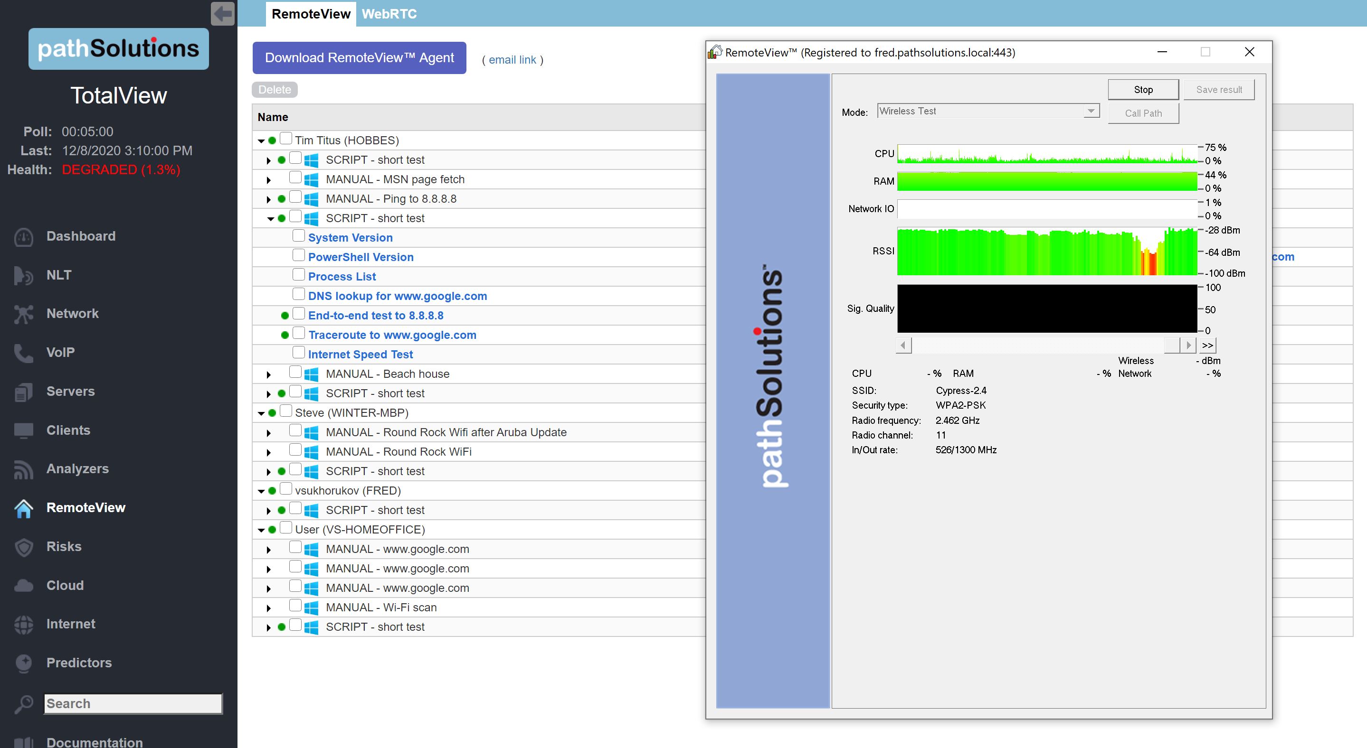
Task: Open the Servers menu item
Action: click(70, 391)
